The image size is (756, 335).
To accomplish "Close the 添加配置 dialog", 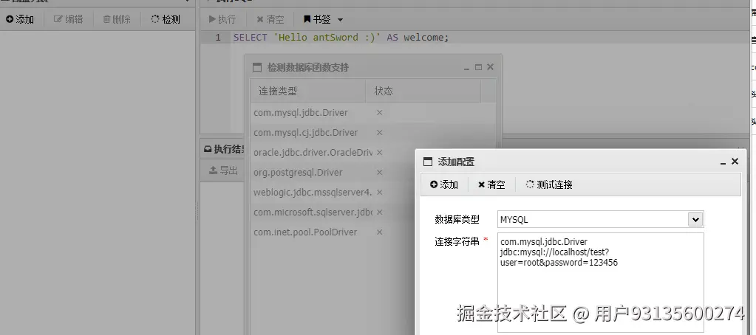I will click(x=735, y=162).
